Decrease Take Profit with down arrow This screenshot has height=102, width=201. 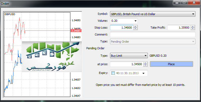point(193,29)
